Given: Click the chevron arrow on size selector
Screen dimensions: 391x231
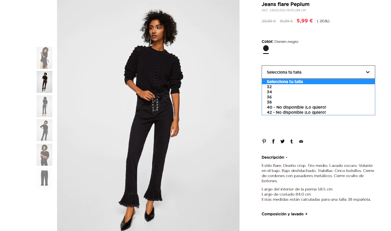Looking at the screenshot, I should click(367, 72).
